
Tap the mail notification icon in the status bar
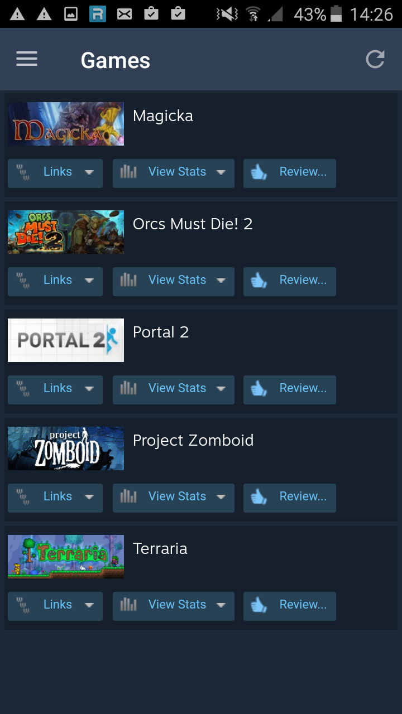125,14
